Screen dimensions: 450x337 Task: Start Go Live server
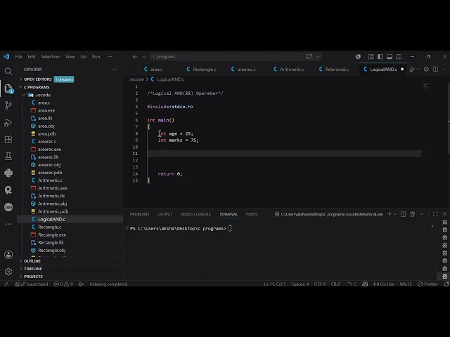coord(384,284)
